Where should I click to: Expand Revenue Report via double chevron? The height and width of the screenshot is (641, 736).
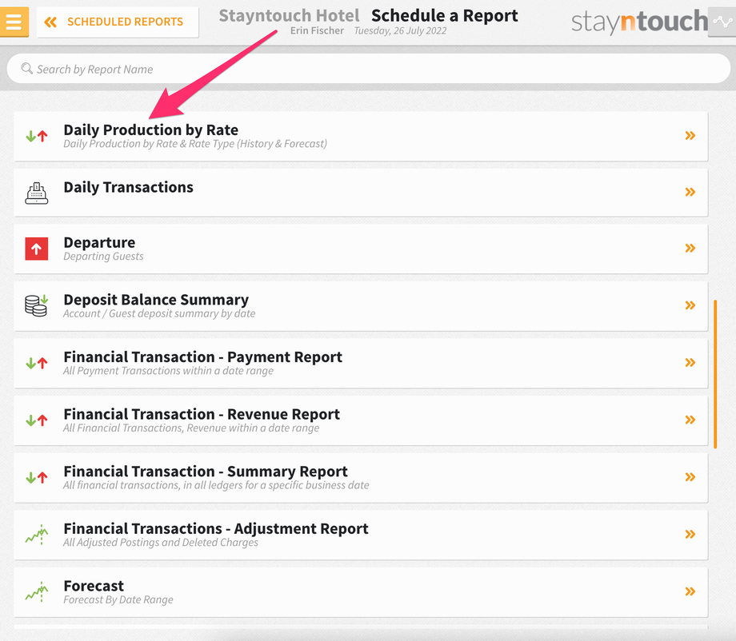[690, 420]
